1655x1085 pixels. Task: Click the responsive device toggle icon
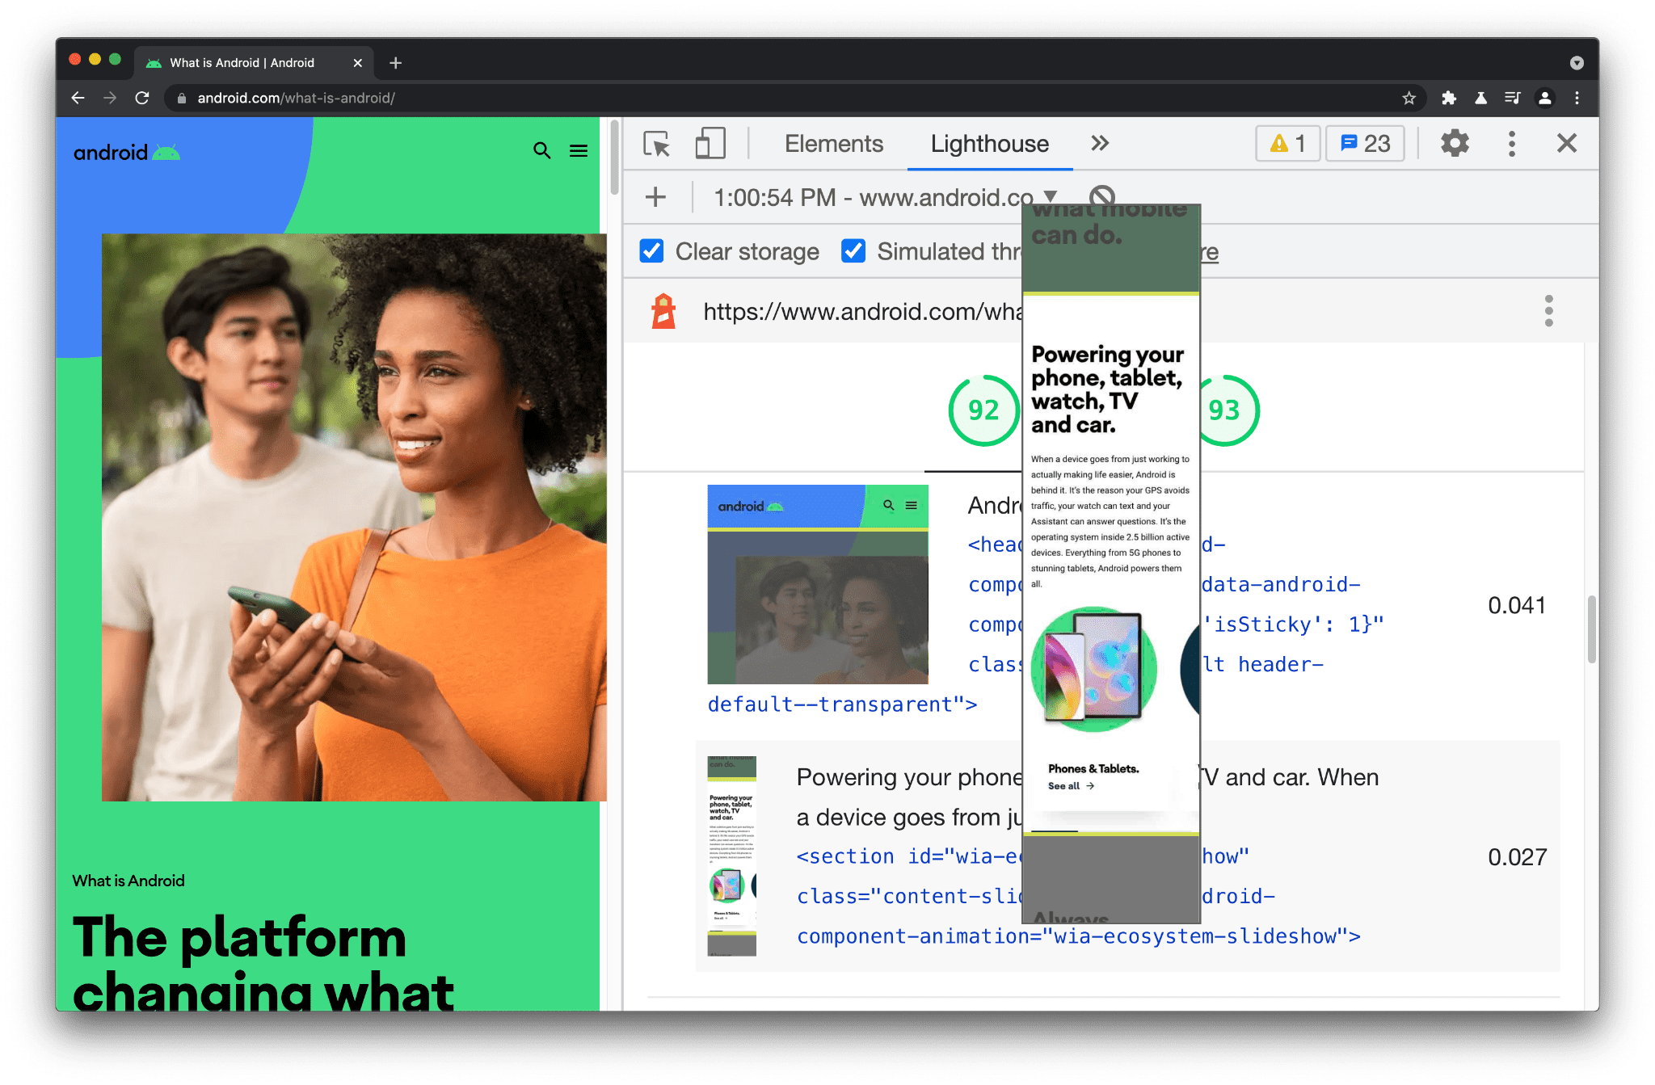707,144
